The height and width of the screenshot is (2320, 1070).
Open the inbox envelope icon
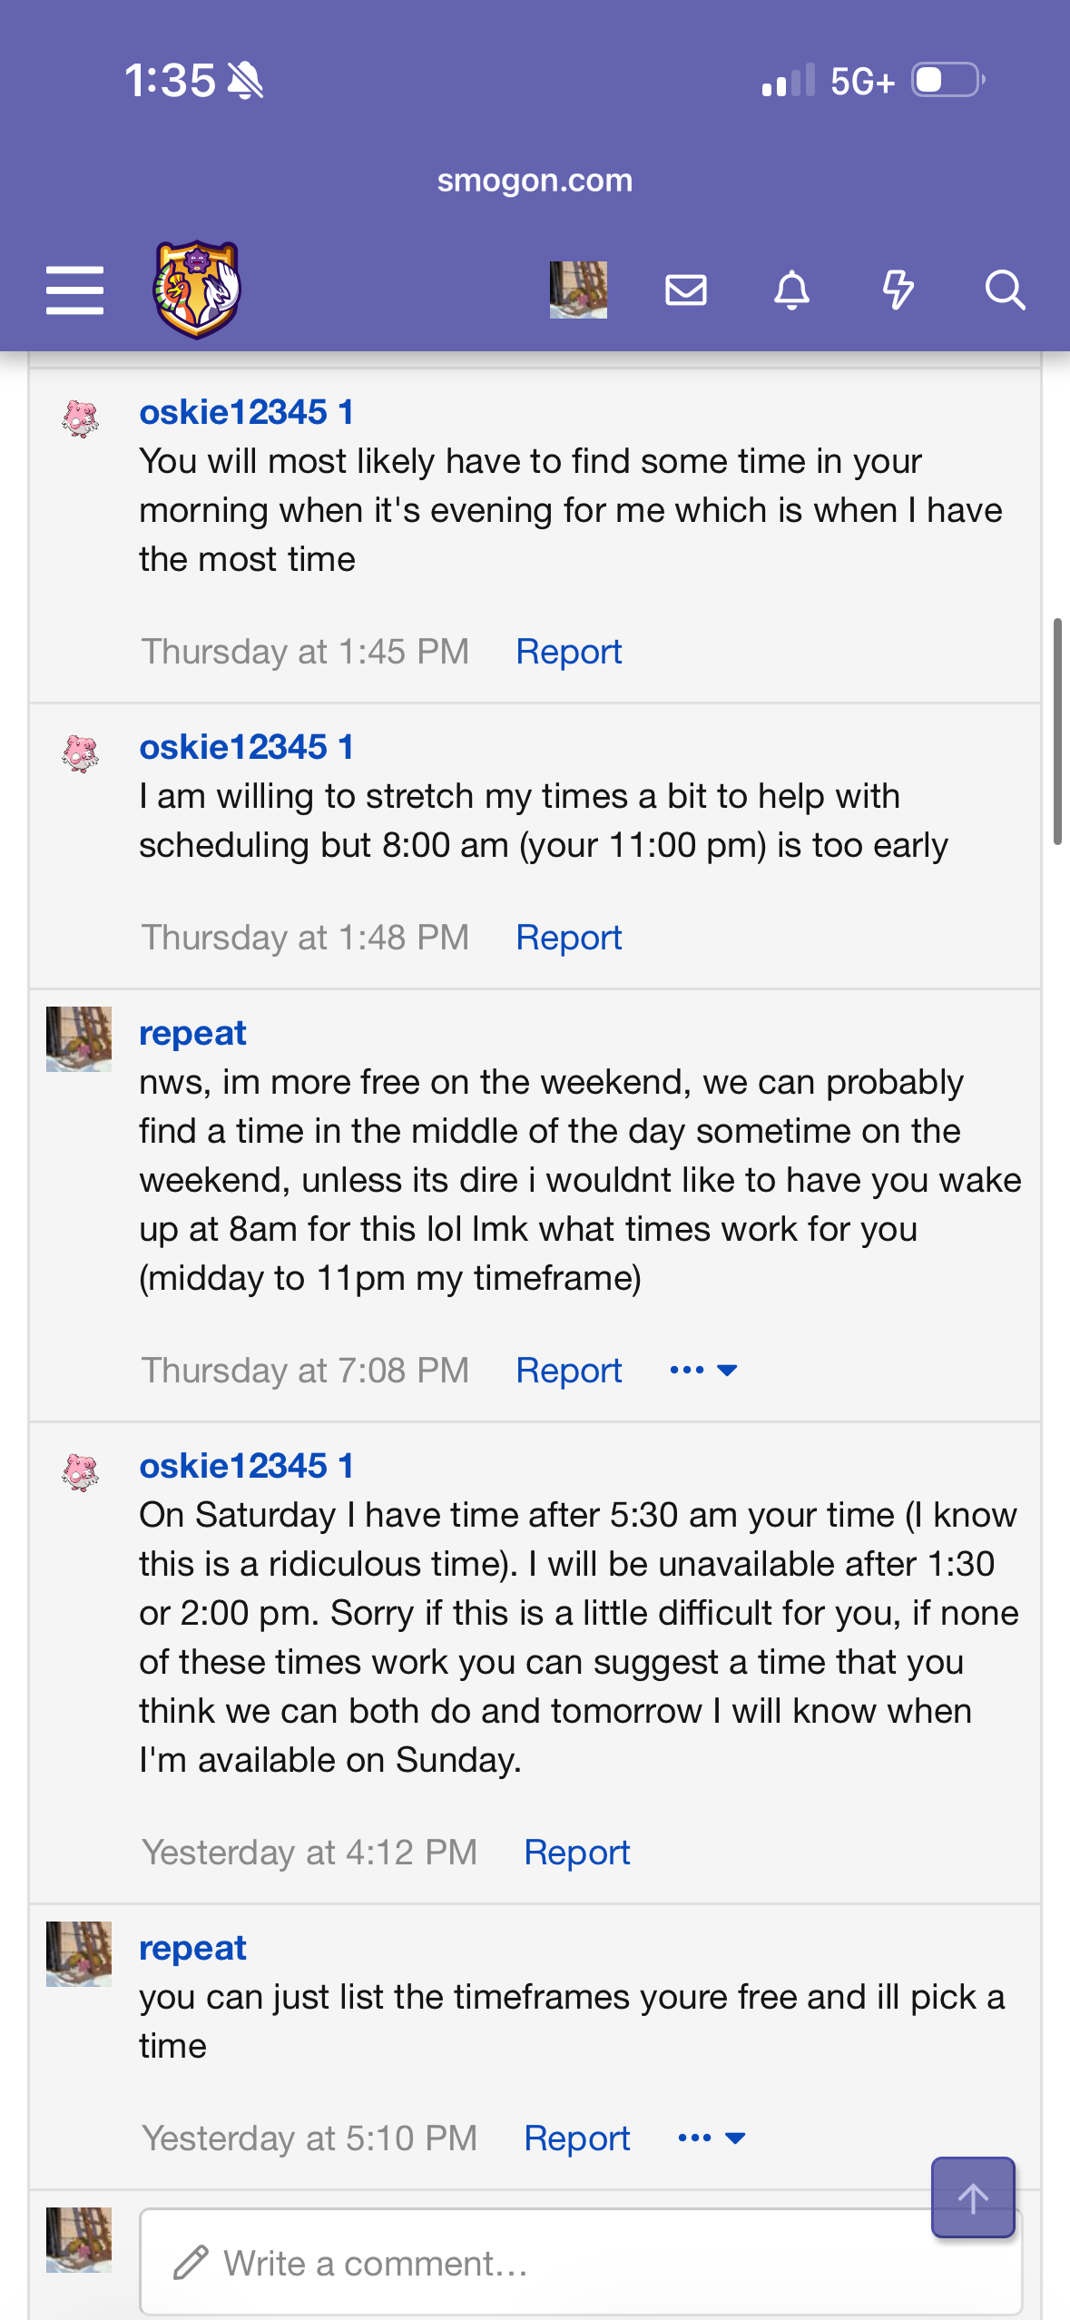pyautogui.click(x=686, y=290)
